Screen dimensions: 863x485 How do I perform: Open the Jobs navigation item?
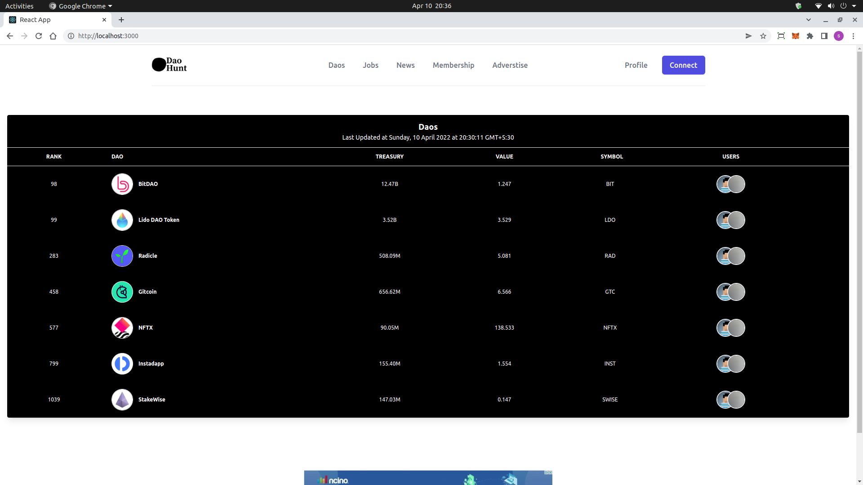click(x=370, y=65)
